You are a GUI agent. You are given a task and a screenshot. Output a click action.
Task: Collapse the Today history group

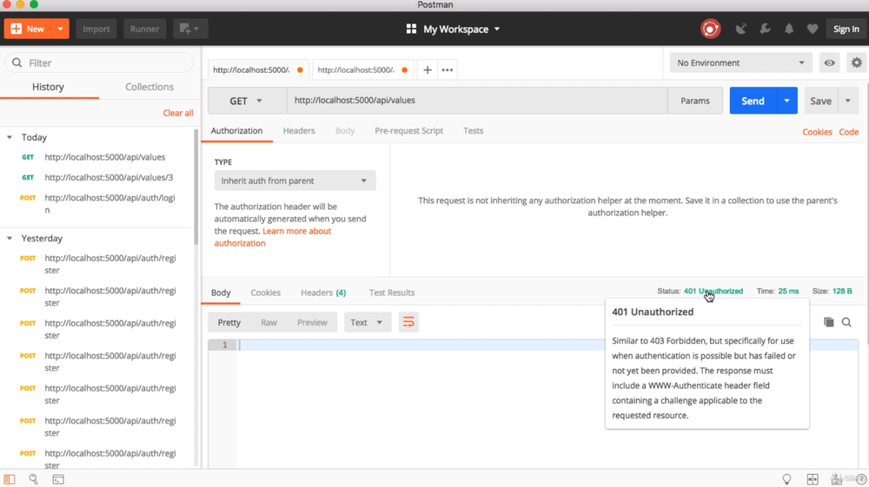(10, 137)
